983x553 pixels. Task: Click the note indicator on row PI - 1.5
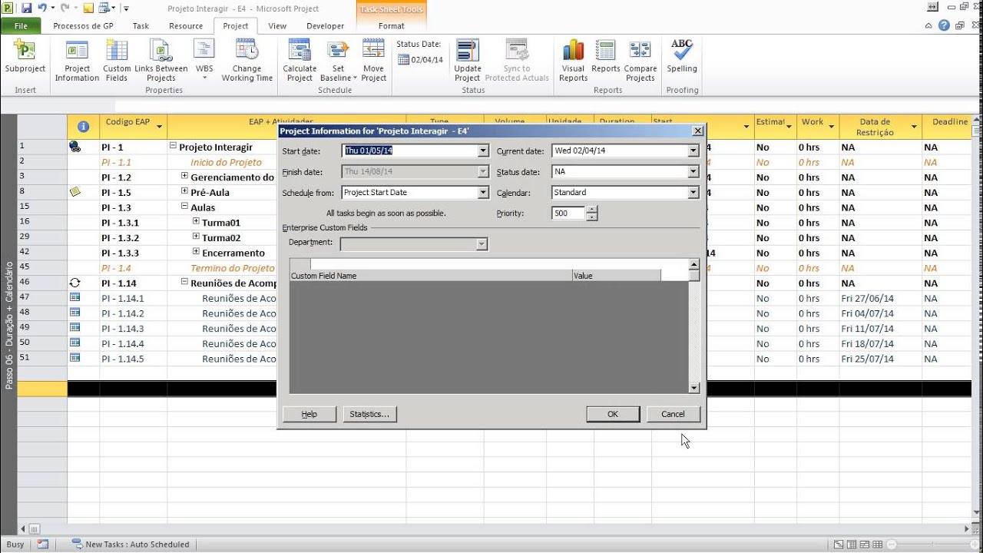(x=74, y=192)
